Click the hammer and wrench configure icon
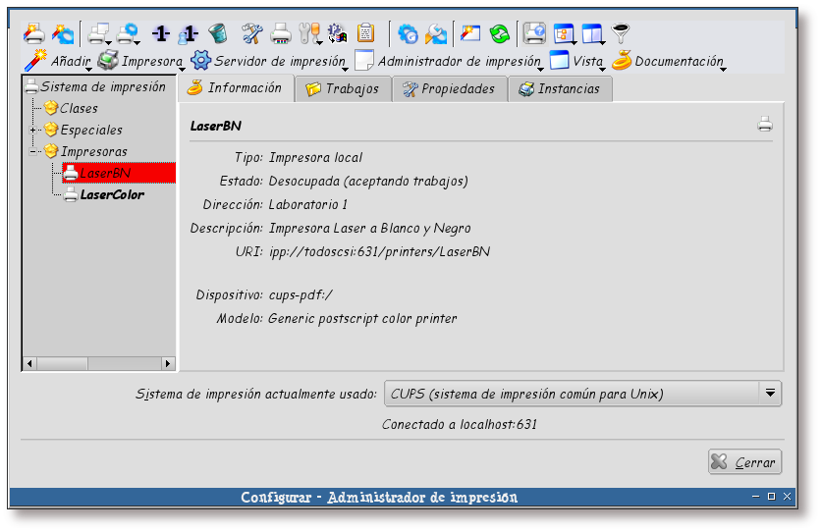This screenshot has width=821, height=532. tap(252, 34)
